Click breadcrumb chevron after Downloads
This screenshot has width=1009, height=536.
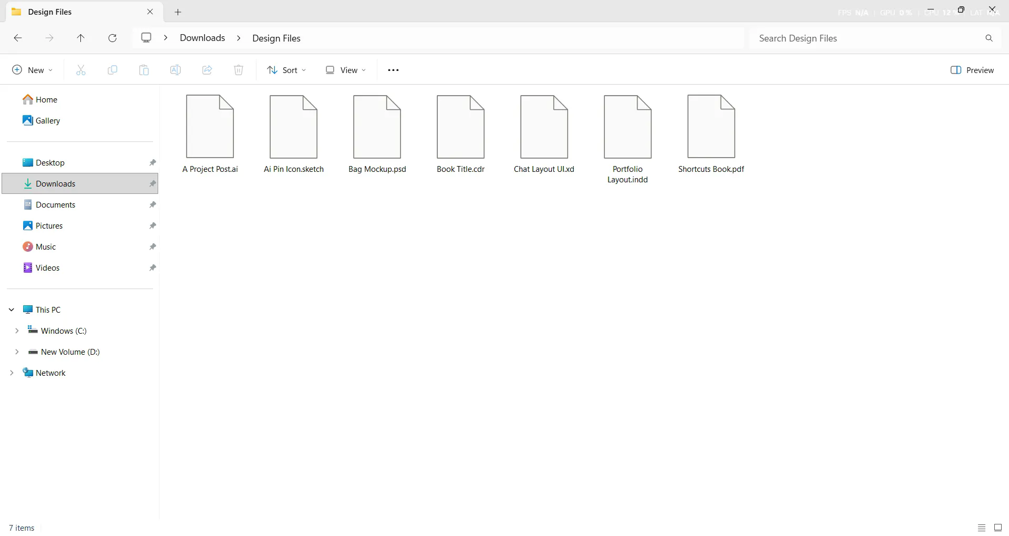pos(239,38)
